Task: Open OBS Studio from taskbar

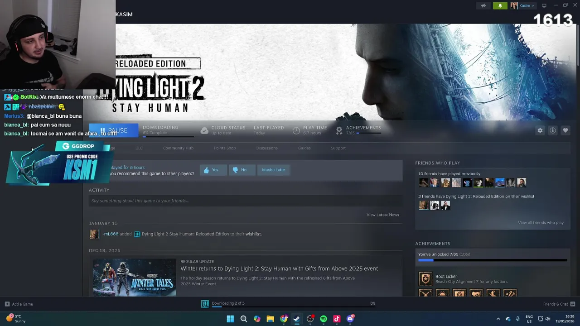Action: pos(310,319)
